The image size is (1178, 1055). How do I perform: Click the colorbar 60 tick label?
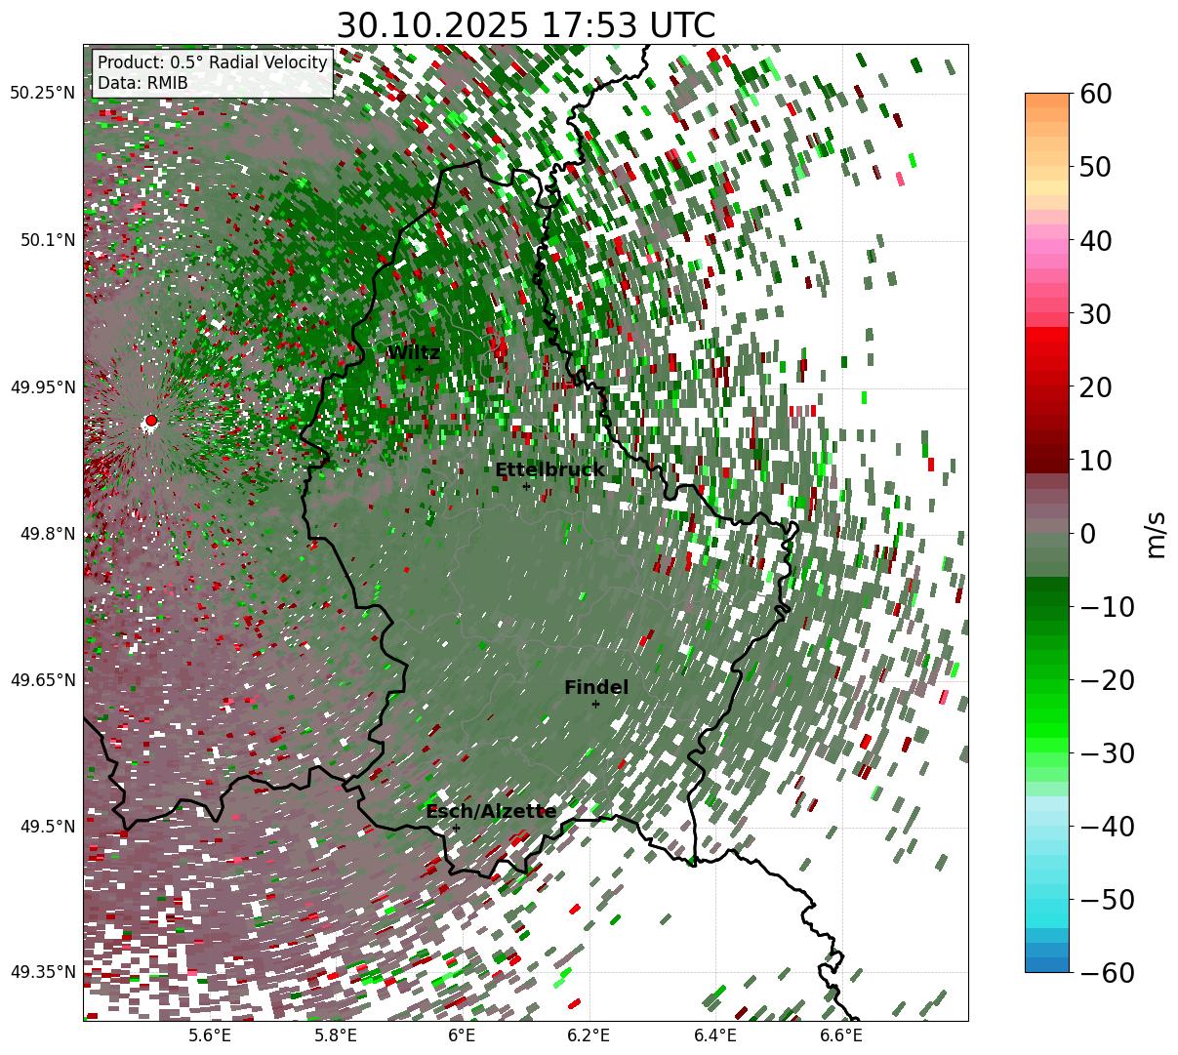[1095, 94]
